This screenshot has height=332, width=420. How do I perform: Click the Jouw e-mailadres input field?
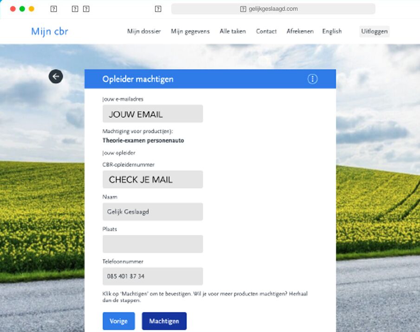tap(153, 114)
